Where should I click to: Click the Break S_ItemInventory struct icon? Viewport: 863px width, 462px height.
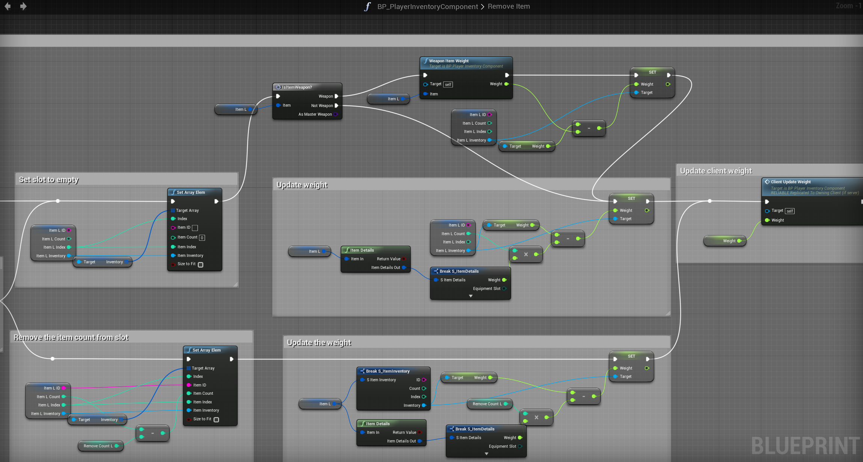tap(362, 371)
